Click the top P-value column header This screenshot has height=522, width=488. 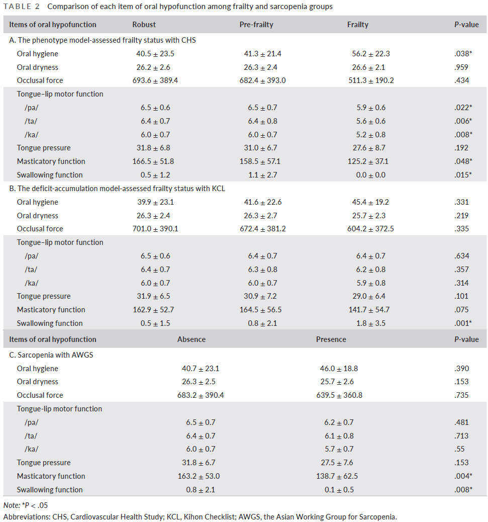(466, 25)
